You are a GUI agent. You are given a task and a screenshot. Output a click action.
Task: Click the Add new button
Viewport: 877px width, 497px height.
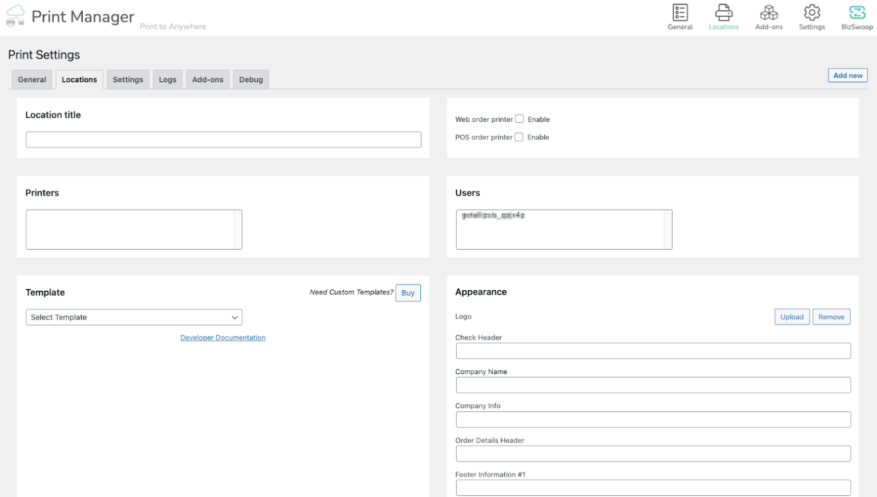click(847, 75)
